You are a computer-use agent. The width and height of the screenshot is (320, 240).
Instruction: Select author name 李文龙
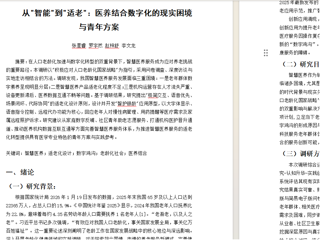click(128, 46)
